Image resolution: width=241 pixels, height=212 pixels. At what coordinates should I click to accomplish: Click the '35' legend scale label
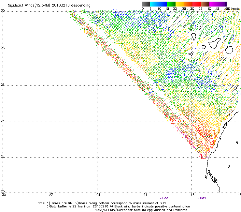(x=201, y=9)
